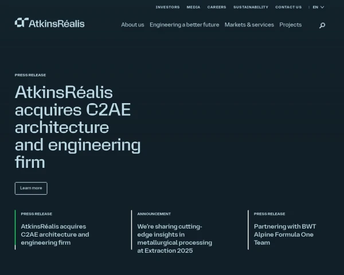Open the Investors link
The width and height of the screenshot is (344, 275).
(x=167, y=7)
